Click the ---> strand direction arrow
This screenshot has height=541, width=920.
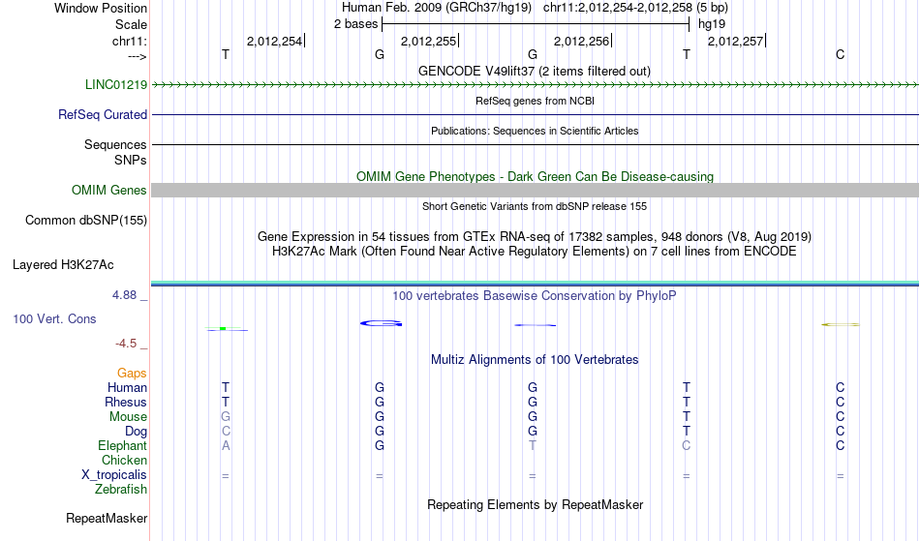(x=138, y=56)
